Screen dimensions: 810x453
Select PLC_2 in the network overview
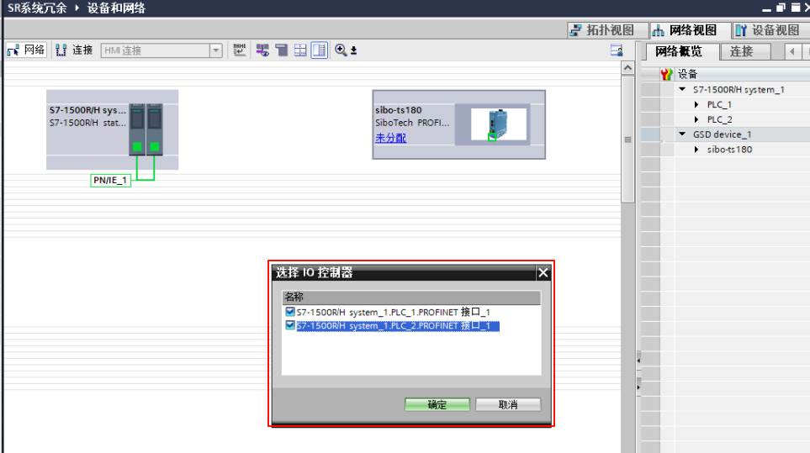pos(719,119)
